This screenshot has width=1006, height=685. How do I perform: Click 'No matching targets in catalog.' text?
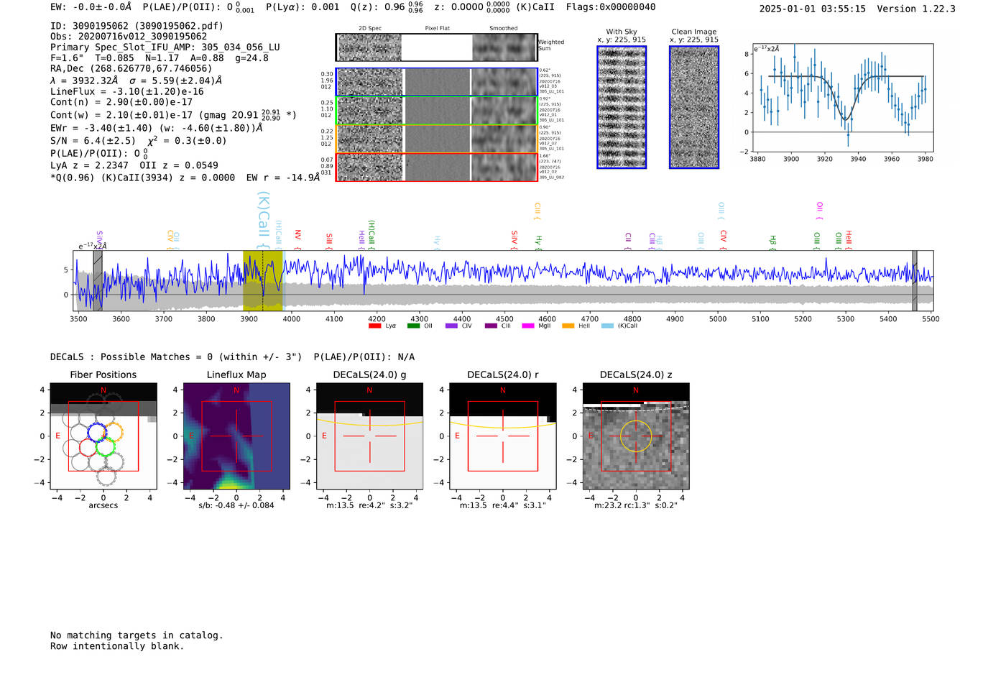tap(137, 635)
